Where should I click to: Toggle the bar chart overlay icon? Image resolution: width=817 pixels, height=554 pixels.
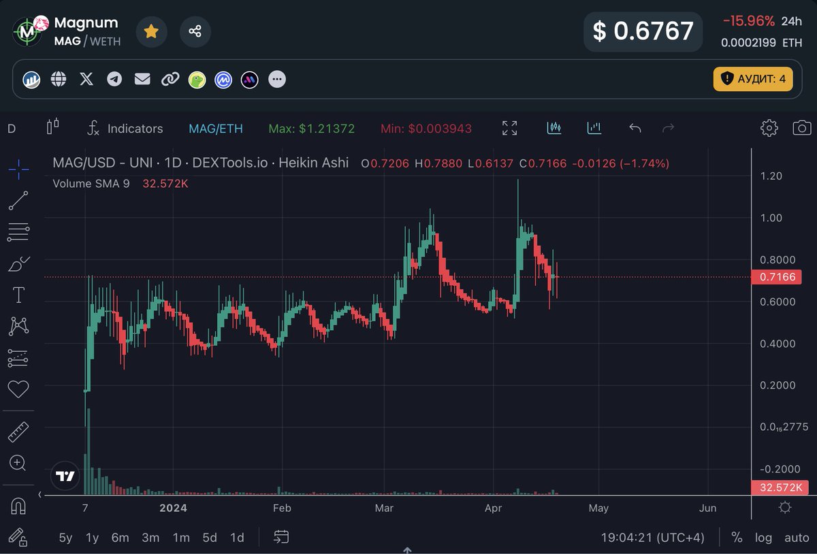click(594, 127)
